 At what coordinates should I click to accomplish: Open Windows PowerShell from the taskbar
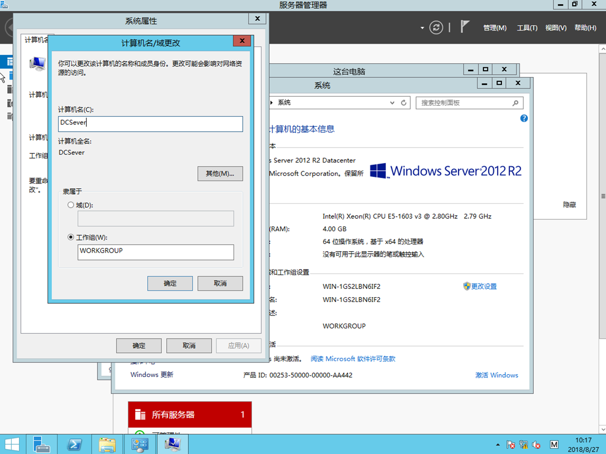[x=74, y=444]
